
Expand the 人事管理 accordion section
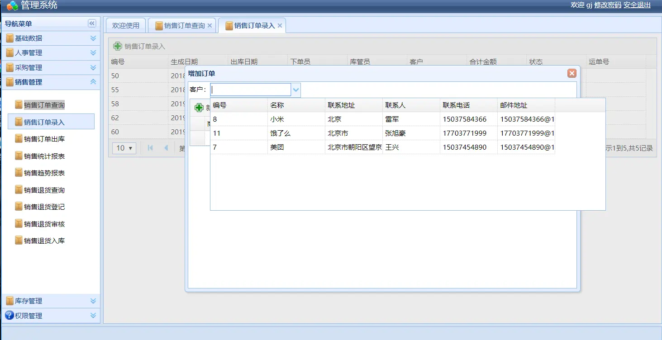[x=93, y=53]
